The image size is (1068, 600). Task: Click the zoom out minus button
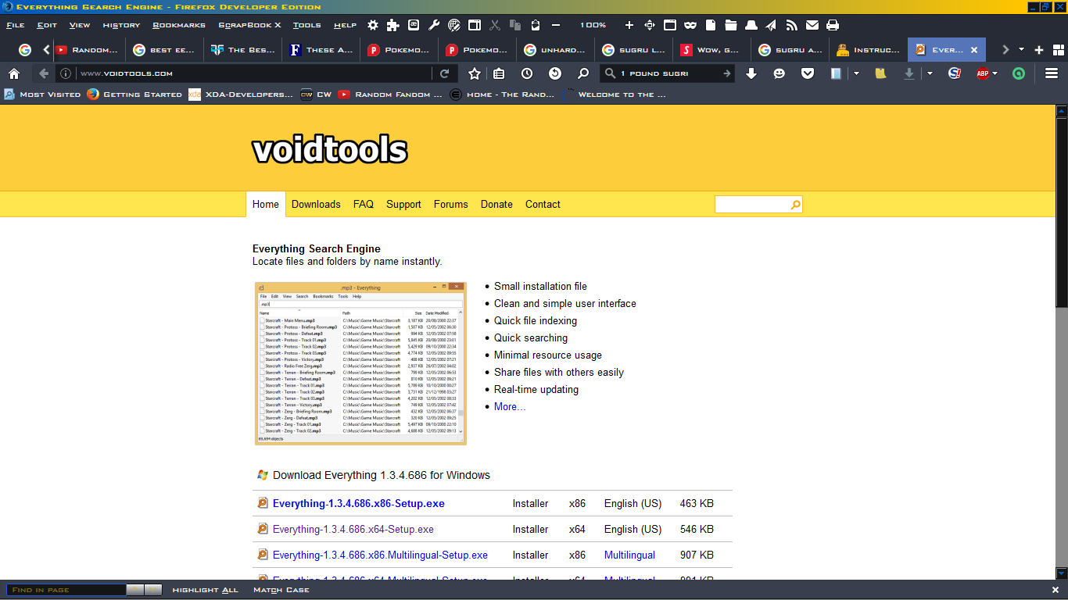(x=556, y=25)
